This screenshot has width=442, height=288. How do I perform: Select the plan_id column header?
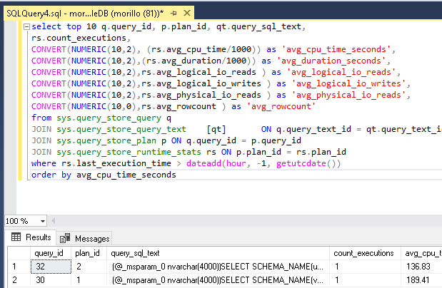(89, 253)
